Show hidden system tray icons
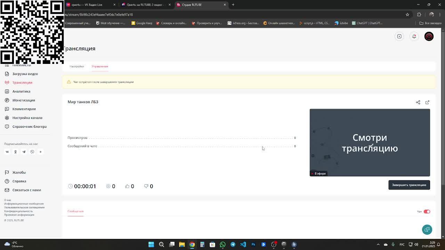Screen dimensions: 445x250 click(378, 244)
